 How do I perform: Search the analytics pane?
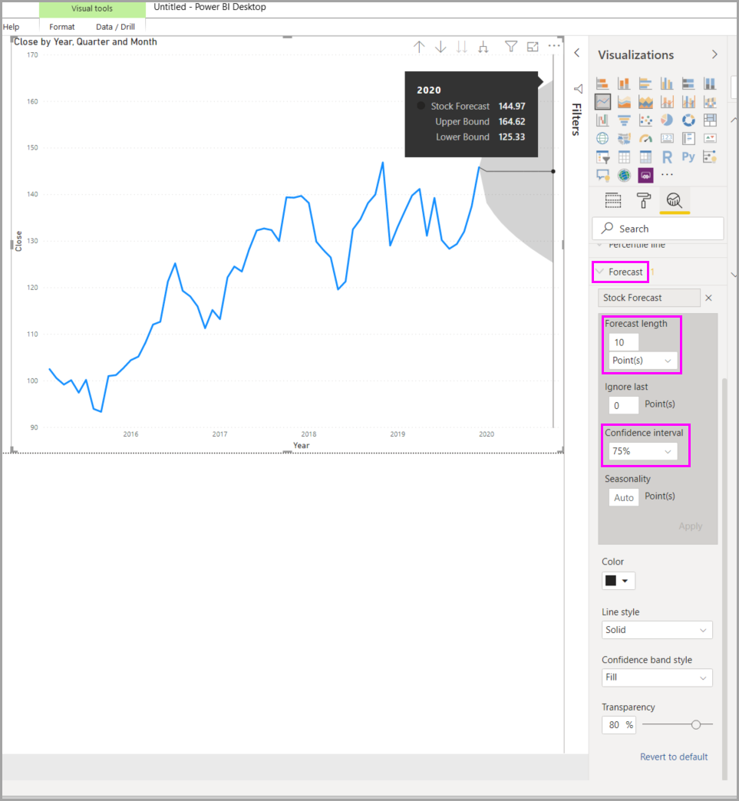click(x=658, y=229)
